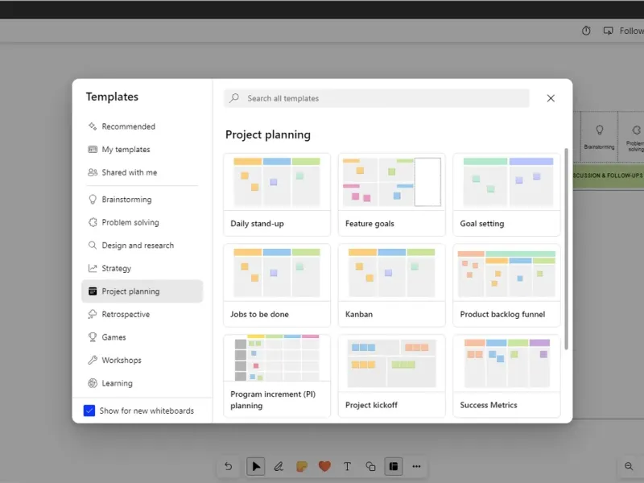Click the timer icon in top bar
Viewport: 644px width, 483px height.
[x=586, y=31]
